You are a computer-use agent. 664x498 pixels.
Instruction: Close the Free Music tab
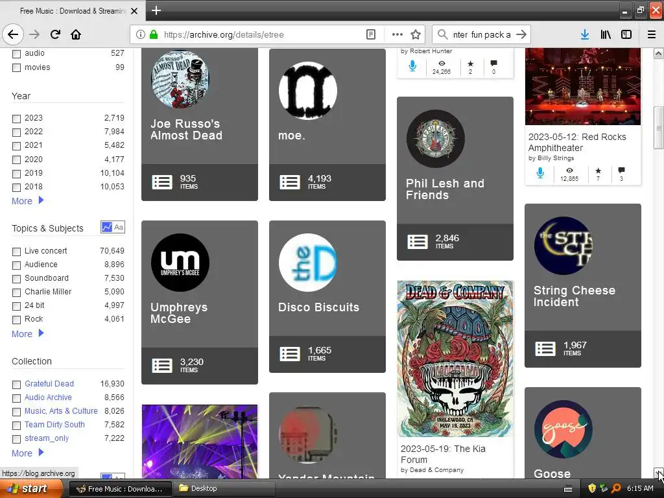coord(134,11)
